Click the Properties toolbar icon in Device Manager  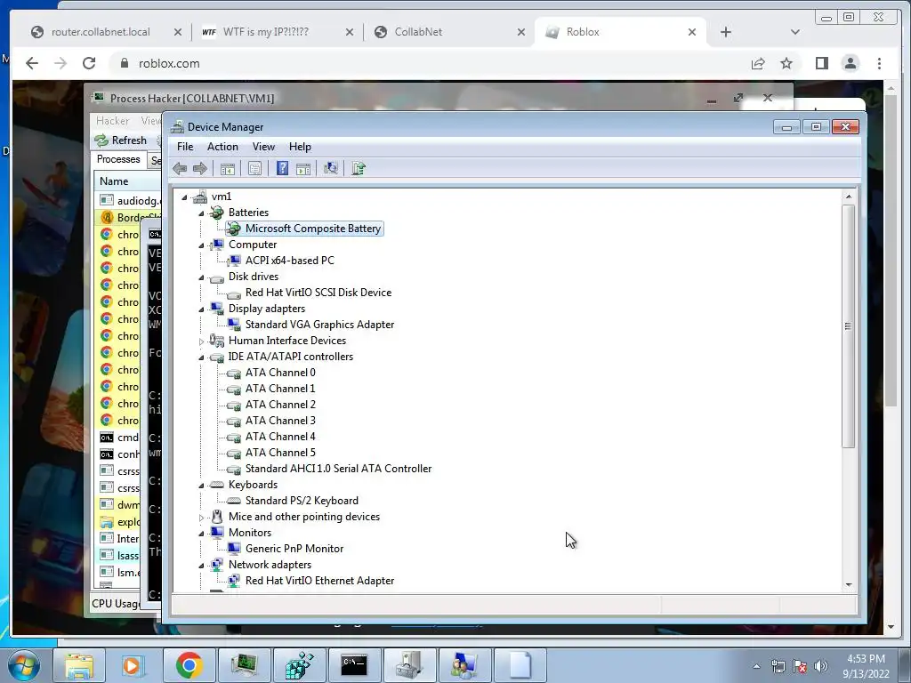(254, 168)
